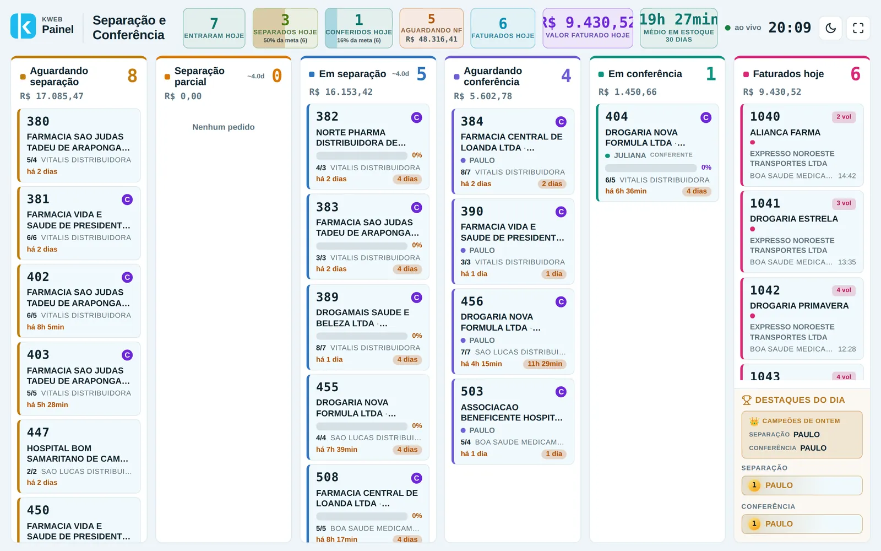This screenshot has height=551, width=881.
Task: Click purple C badge on order 389
Action: 417,298
